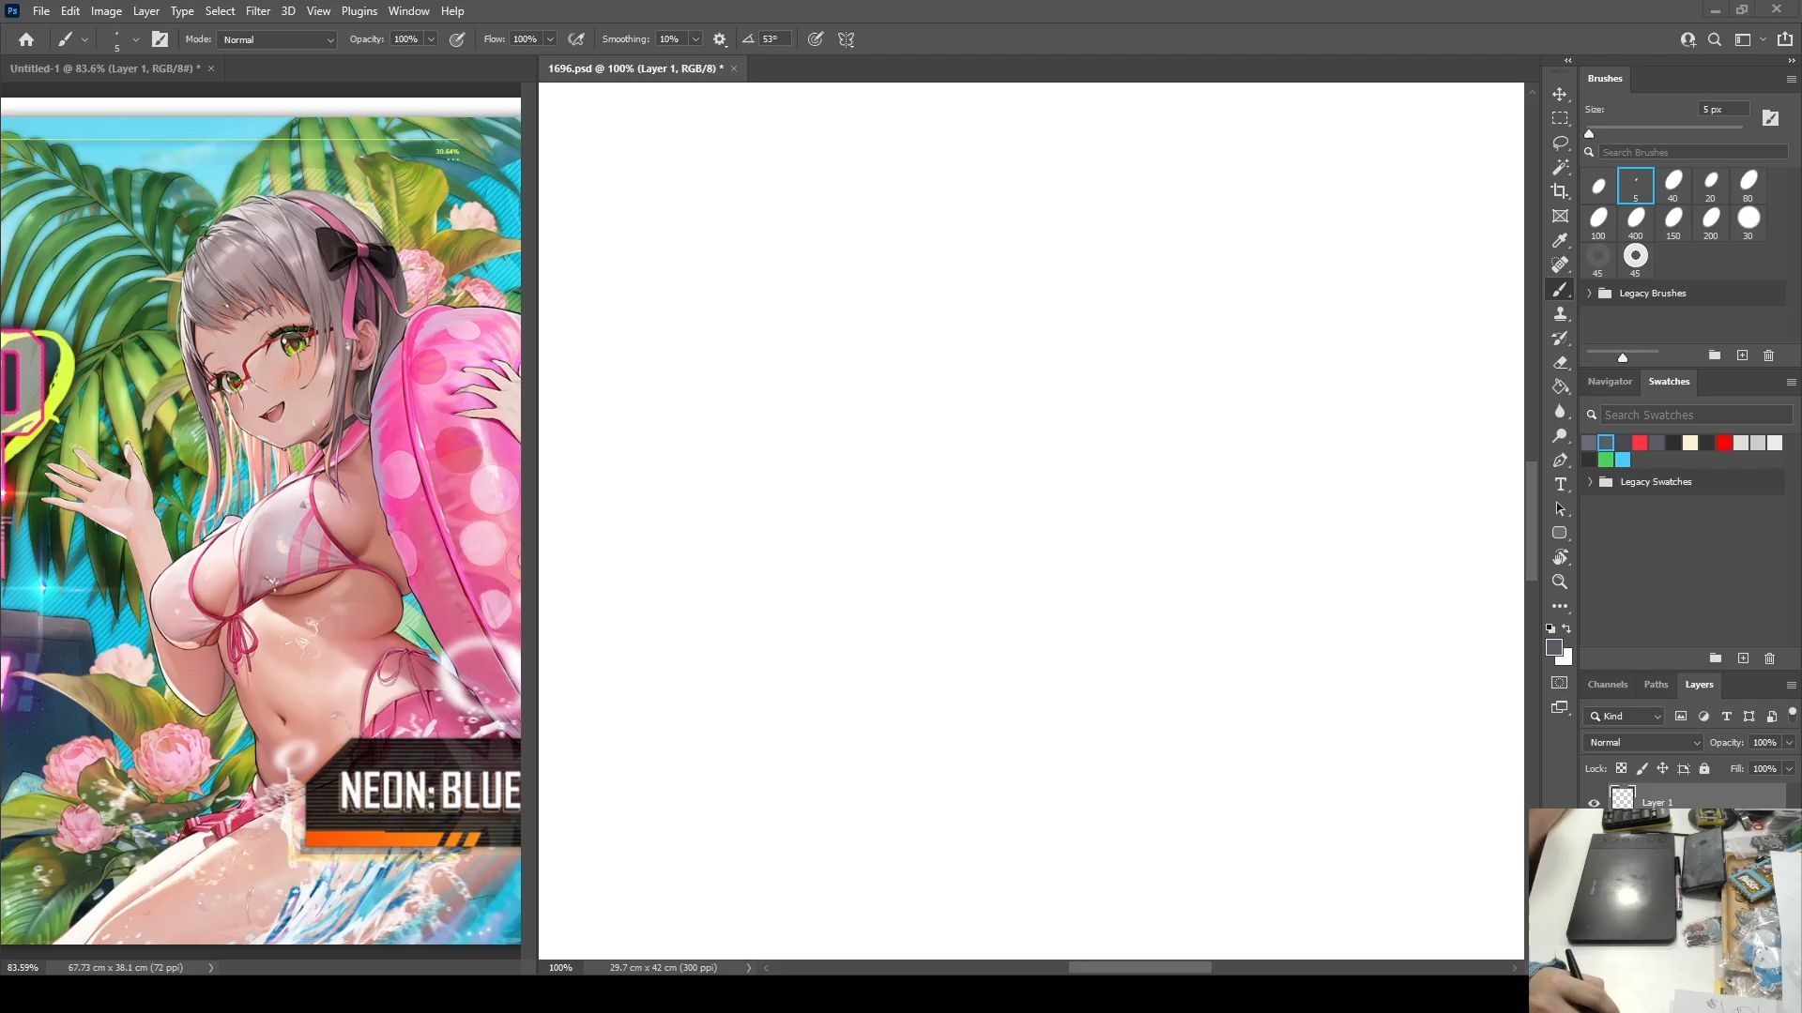The image size is (1802, 1013).
Task: Toggle pressure for opacity
Action: coord(457,39)
